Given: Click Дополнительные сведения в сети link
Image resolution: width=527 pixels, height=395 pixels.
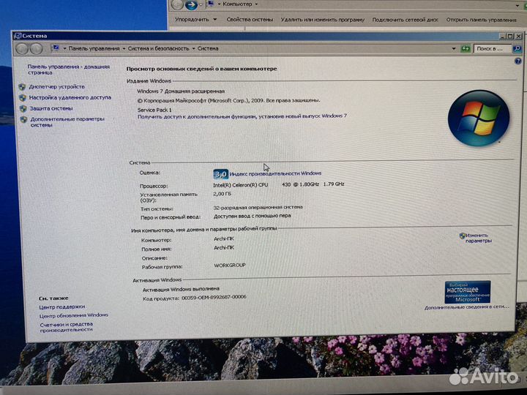Looking at the screenshot, I should pyautogui.click(x=466, y=307).
